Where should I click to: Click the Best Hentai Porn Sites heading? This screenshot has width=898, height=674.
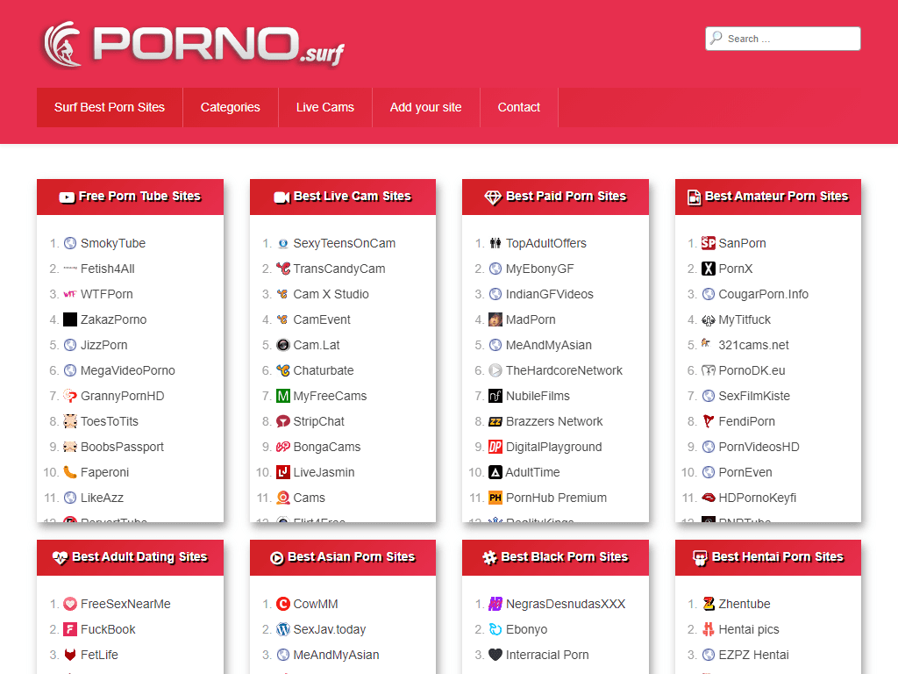(x=777, y=557)
